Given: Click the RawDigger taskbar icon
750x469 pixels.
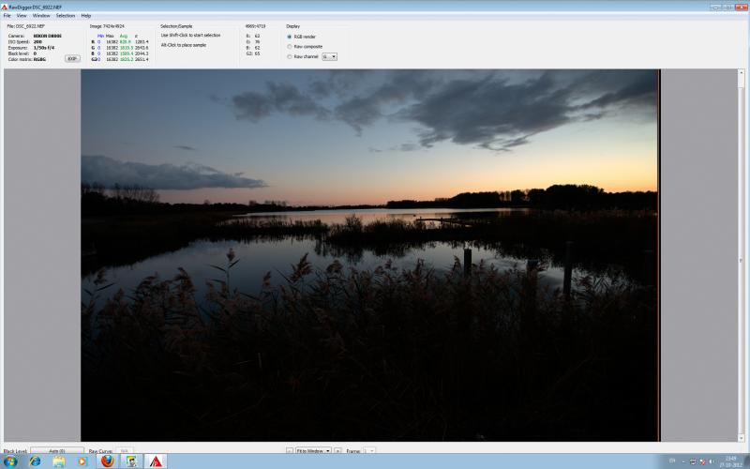Looking at the screenshot, I should pyautogui.click(x=156, y=461).
